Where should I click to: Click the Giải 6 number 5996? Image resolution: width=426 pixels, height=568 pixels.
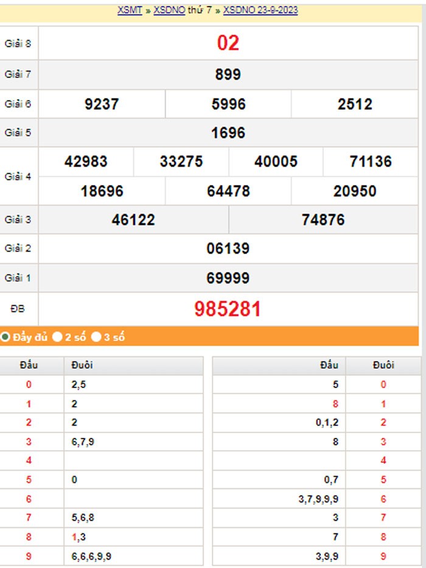(228, 104)
